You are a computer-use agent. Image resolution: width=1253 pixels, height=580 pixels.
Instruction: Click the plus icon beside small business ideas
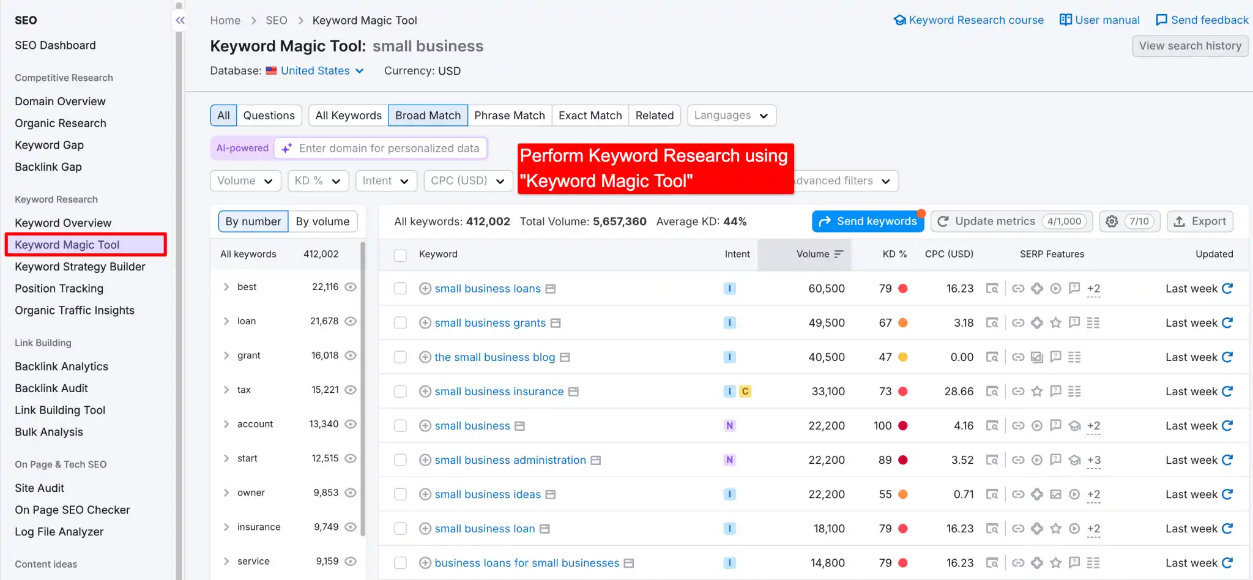pos(425,494)
